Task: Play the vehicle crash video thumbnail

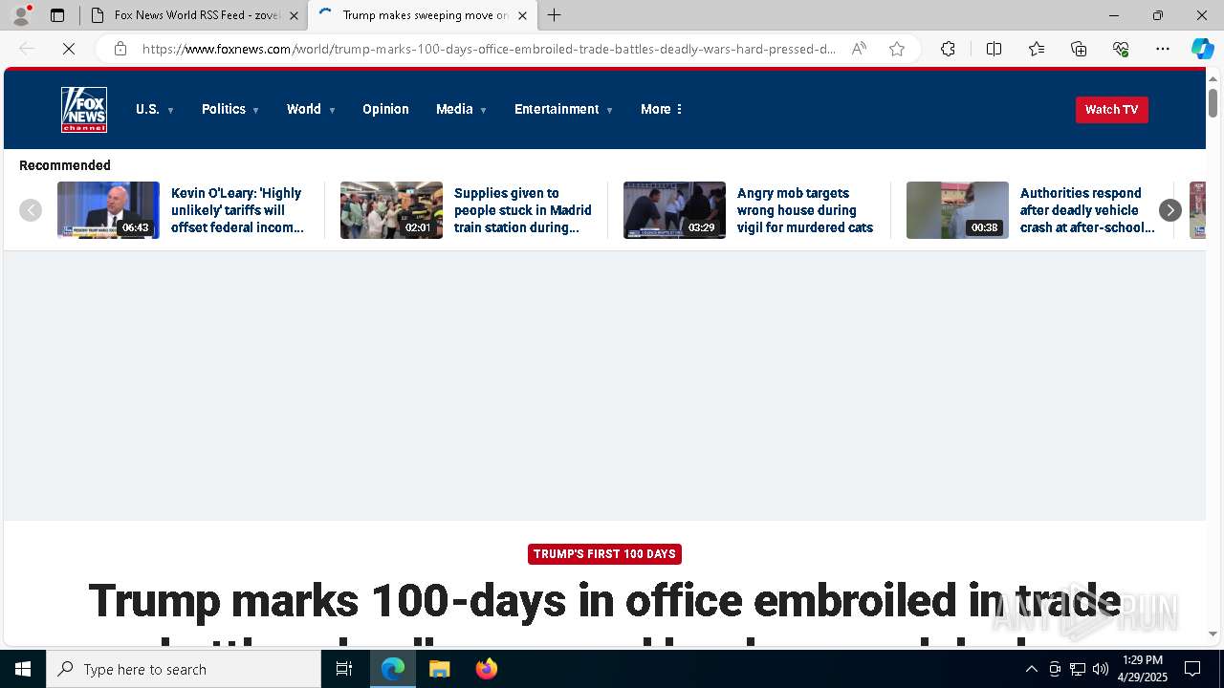Action: point(957,210)
